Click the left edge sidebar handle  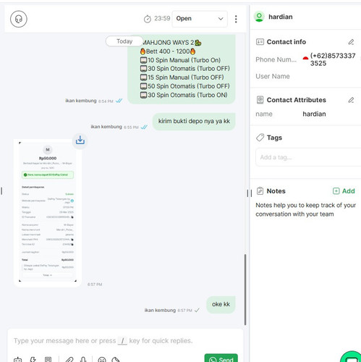[1, 191]
